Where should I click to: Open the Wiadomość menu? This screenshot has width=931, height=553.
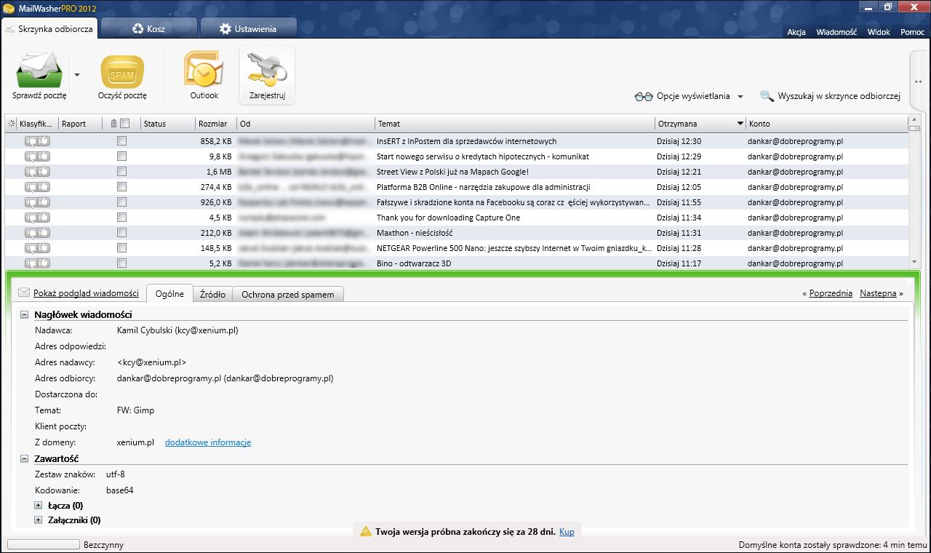[836, 32]
